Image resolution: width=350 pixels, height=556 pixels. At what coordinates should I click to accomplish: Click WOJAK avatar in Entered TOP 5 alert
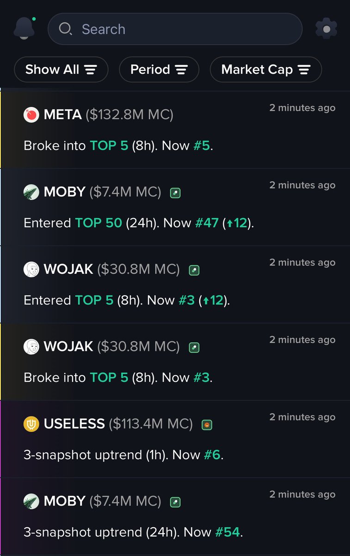[31, 269]
